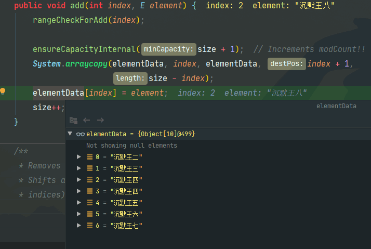Expand array element 1 沉默王三
Viewport: 371px width, 249px height.
pyautogui.click(x=79, y=168)
